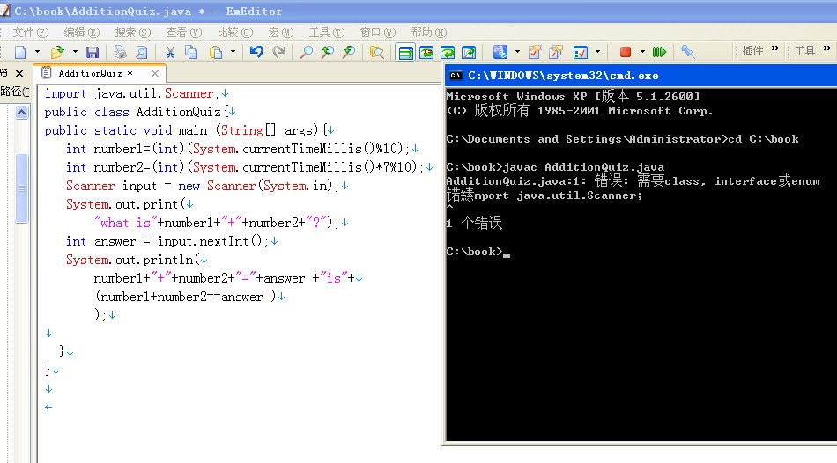Click the last magnifier-with-arrow search icon
Screen dimensions: 837x463
click(349, 52)
